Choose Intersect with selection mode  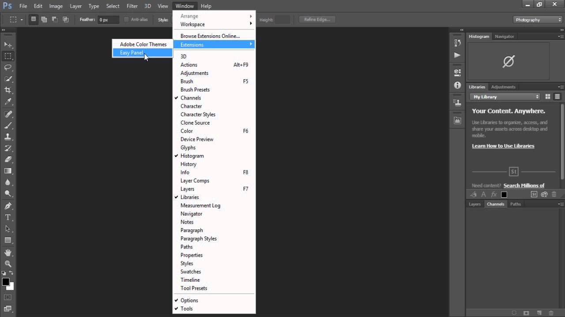pyautogui.click(x=65, y=19)
